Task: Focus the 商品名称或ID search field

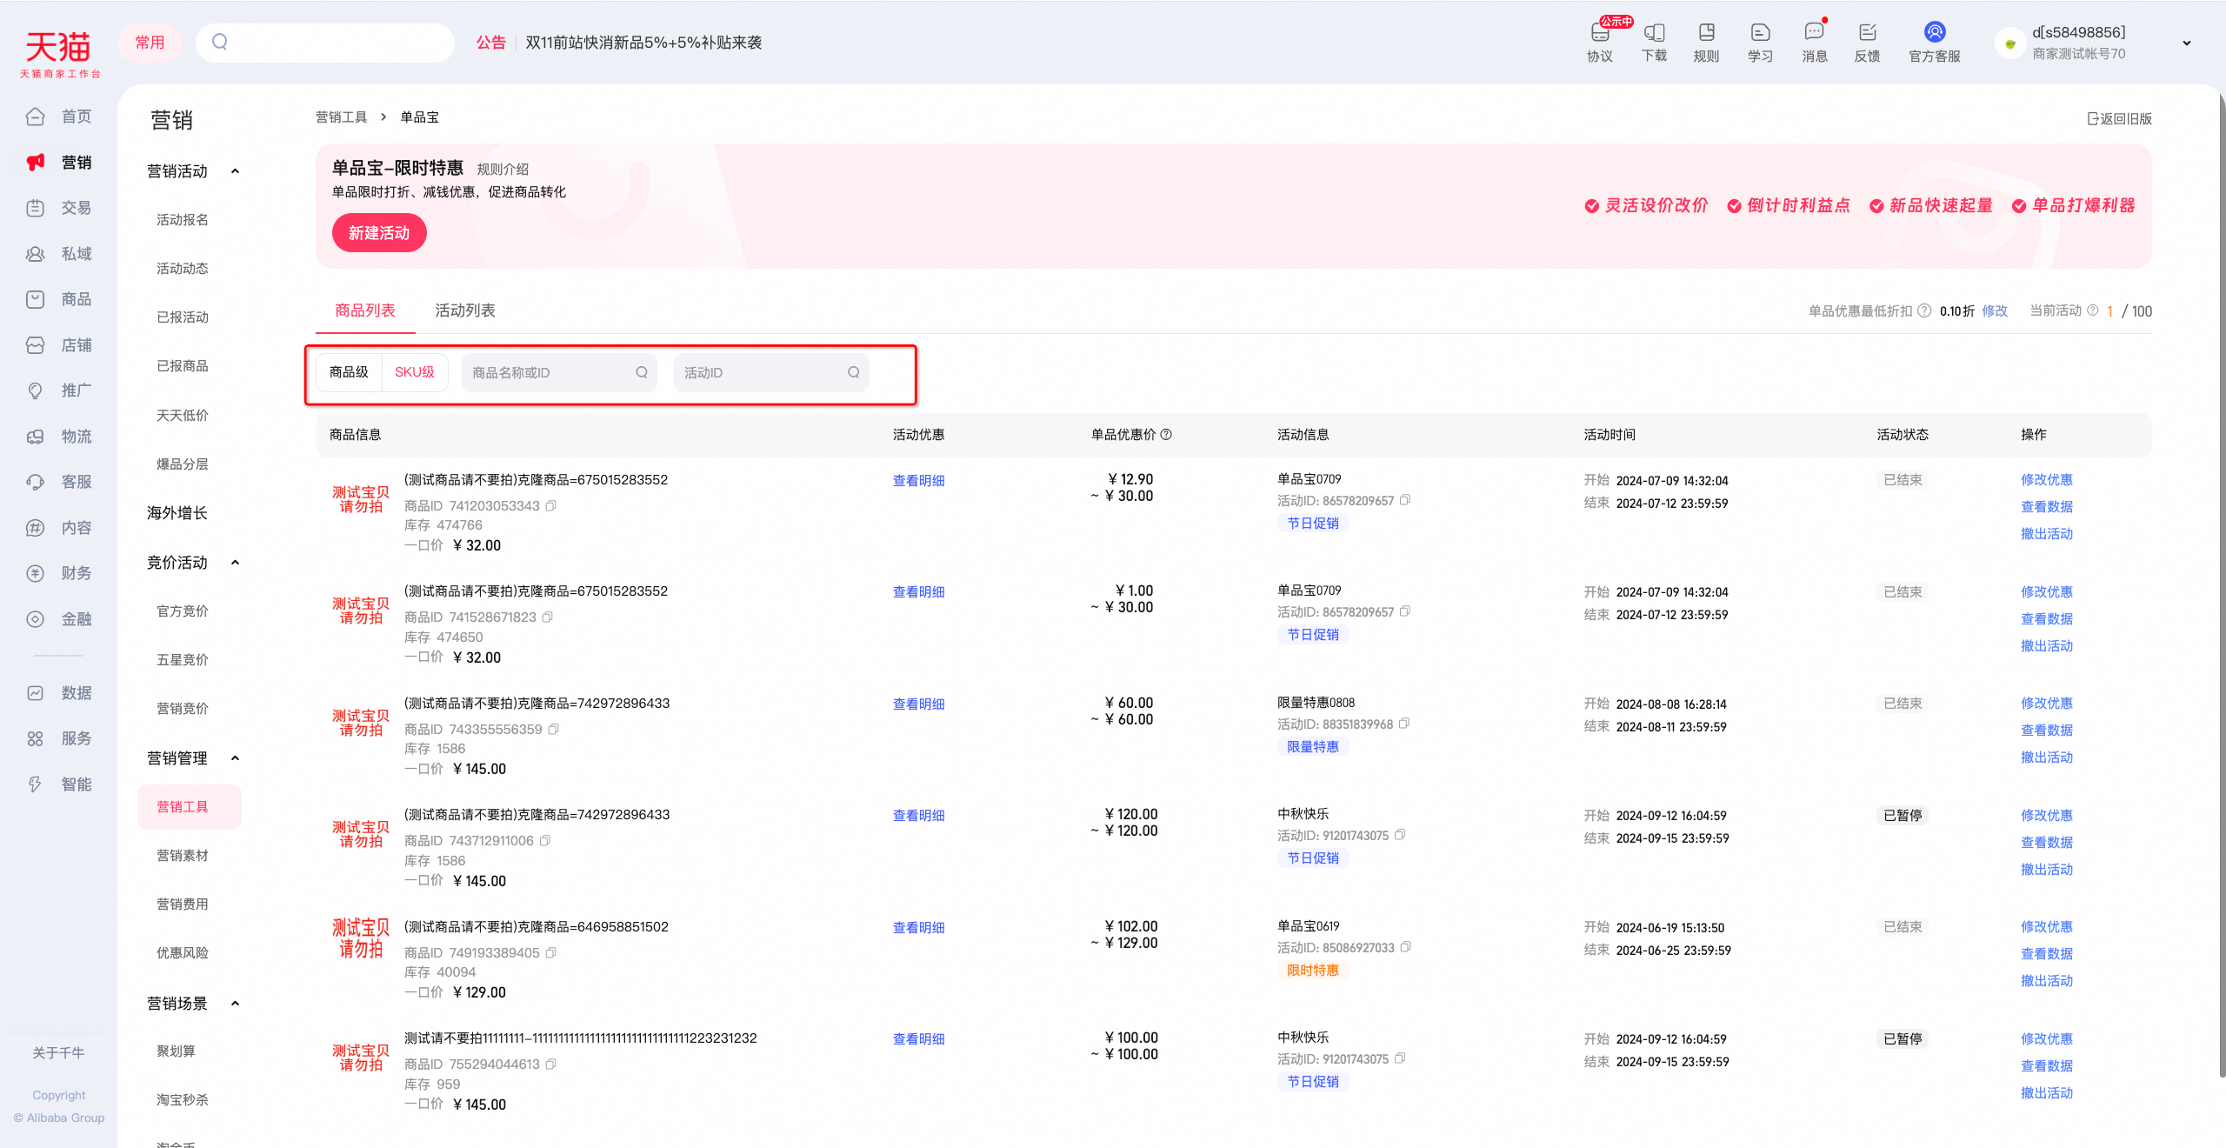Action: pyautogui.click(x=559, y=372)
